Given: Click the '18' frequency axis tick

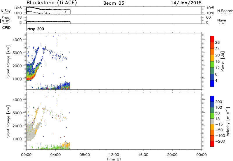Looking at the screenshot, I should click(x=20, y=17).
